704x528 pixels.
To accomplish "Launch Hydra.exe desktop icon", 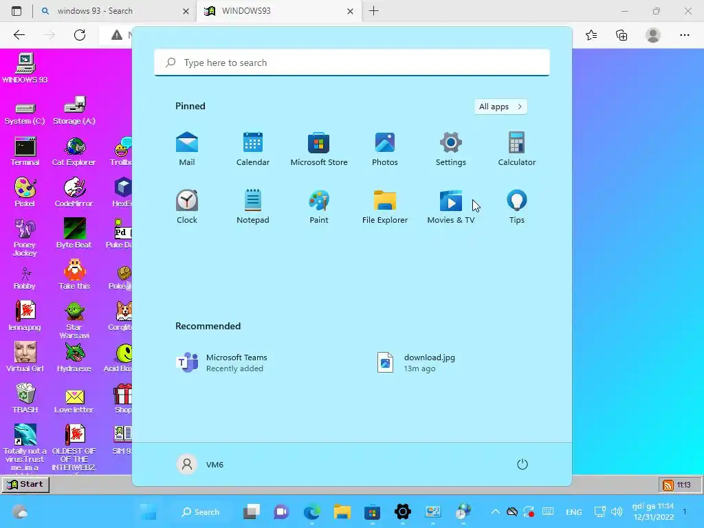I will 74,357.
